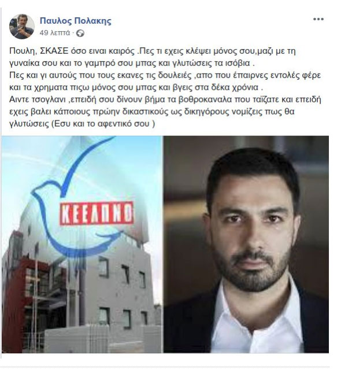
Task: Click the post line starting 'Πουλη, ΣΚΑΣΕ'
Action: [x=153, y=51]
